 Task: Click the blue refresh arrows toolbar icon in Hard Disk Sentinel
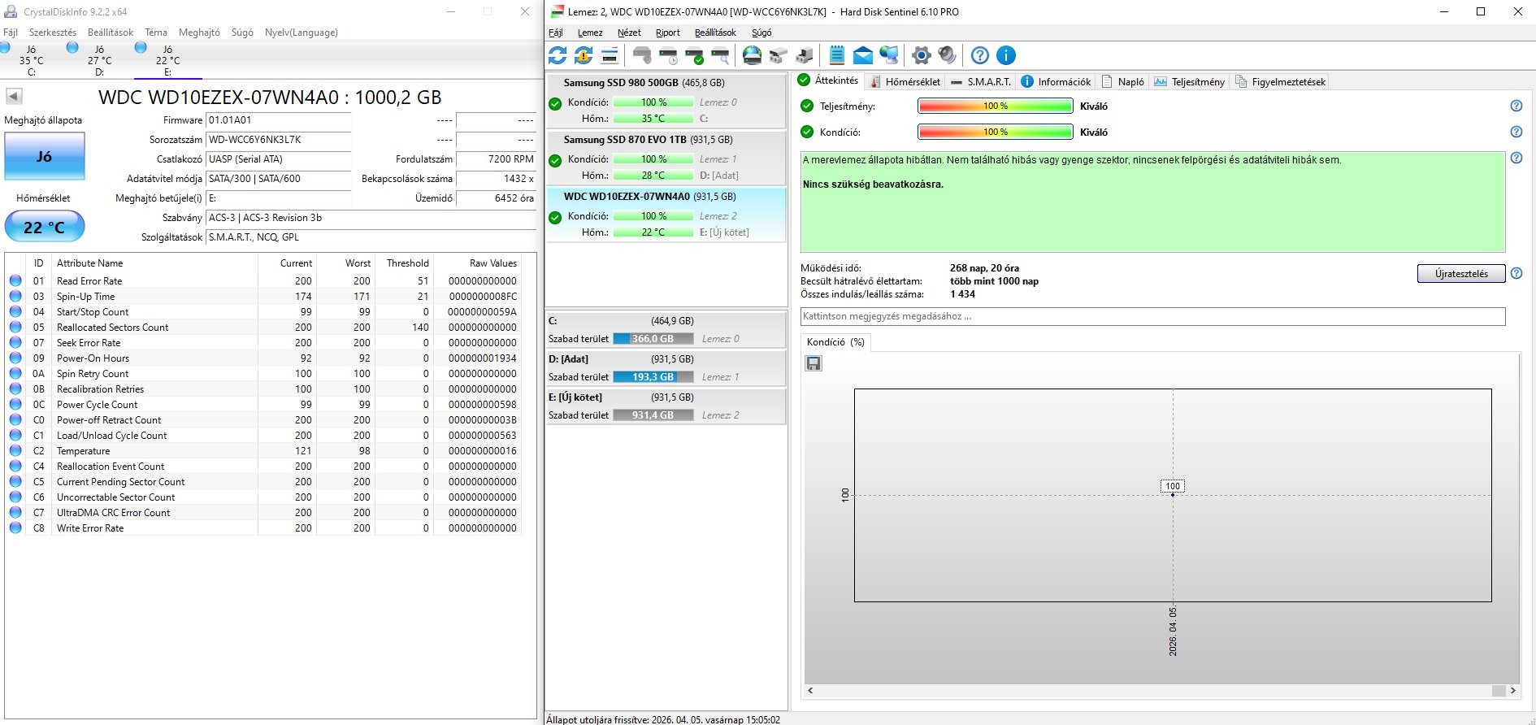[558, 55]
